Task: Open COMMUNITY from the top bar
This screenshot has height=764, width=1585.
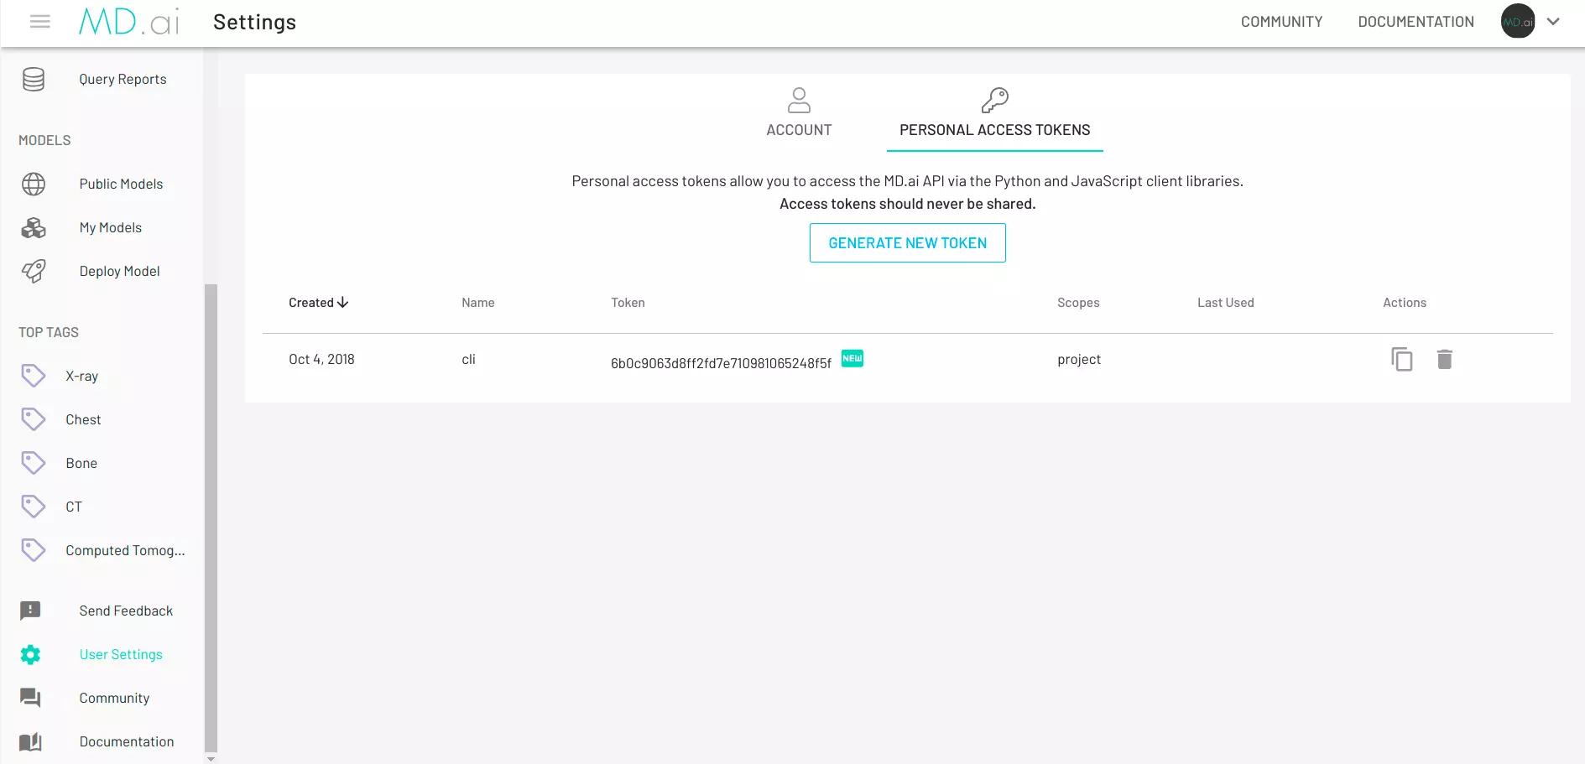Action: coord(1281,21)
